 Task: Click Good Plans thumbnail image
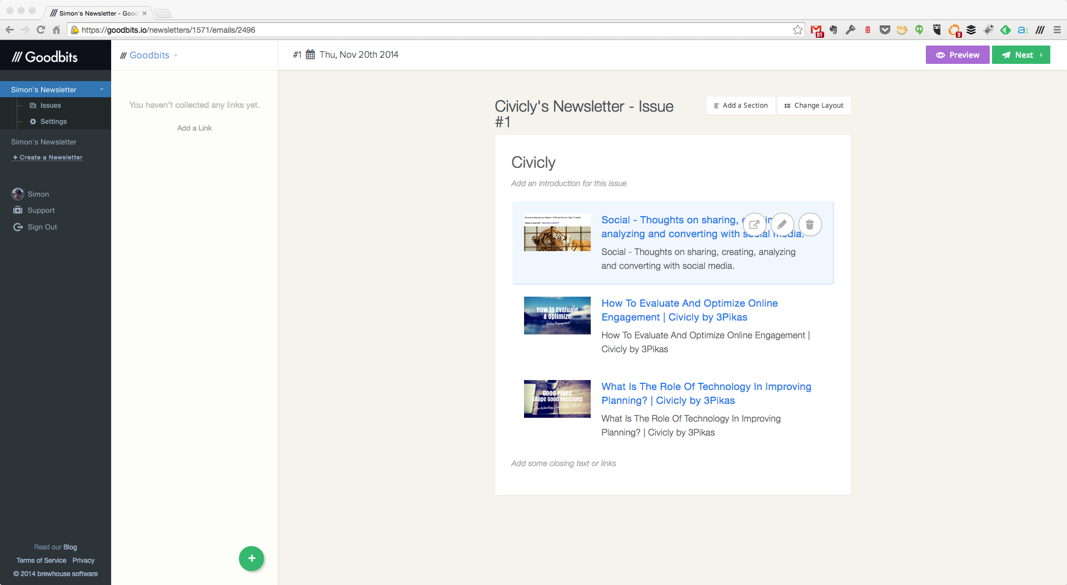557,399
